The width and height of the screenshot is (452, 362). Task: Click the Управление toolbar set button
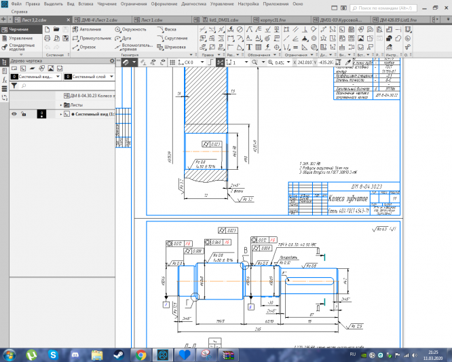pyautogui.click(x=20, y=39)
